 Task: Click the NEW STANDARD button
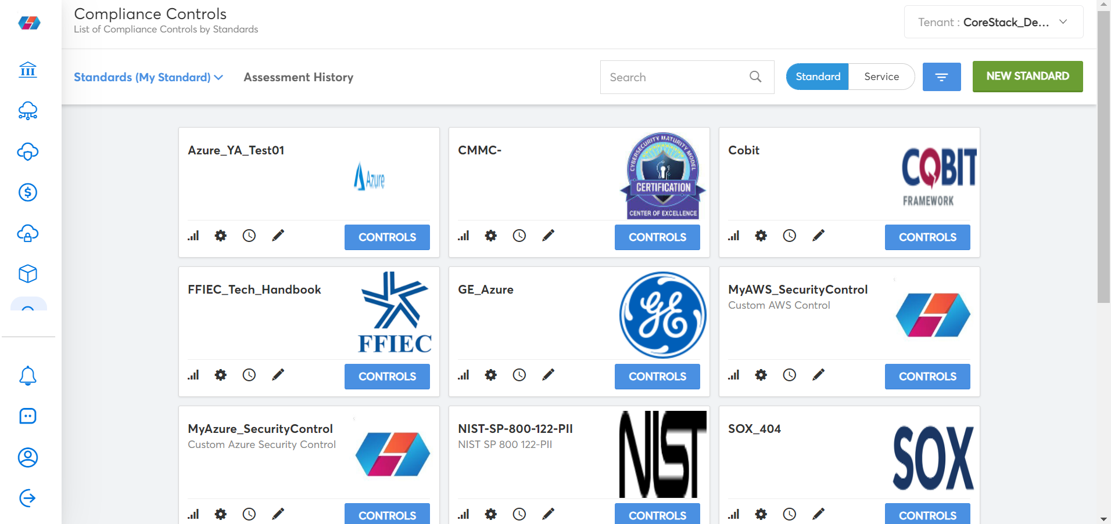[x=1027, y=76]
